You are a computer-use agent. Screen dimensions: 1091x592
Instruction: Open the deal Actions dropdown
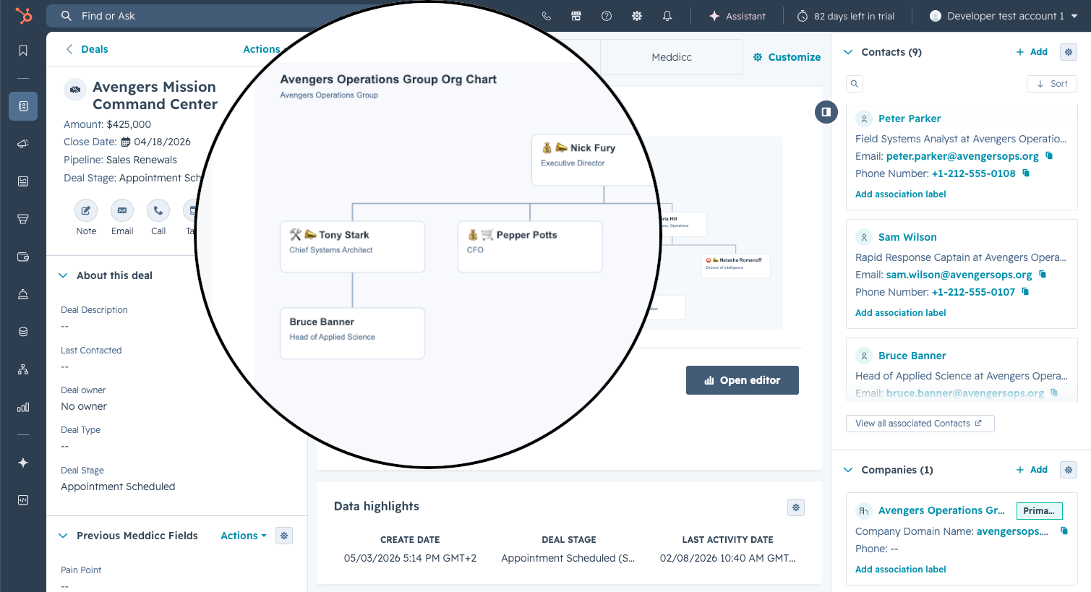pos(265,49)
